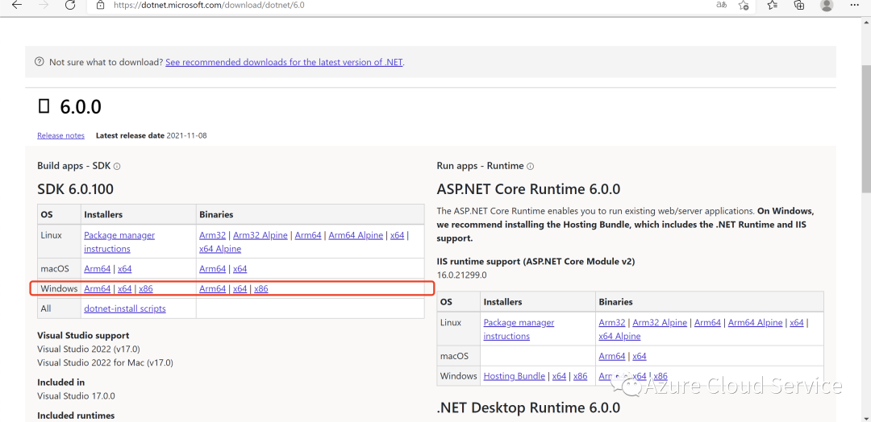This screenshot has height=422, width=871.
Task: Download SDK macOS Arm64 installer
Action: (98, 268)
